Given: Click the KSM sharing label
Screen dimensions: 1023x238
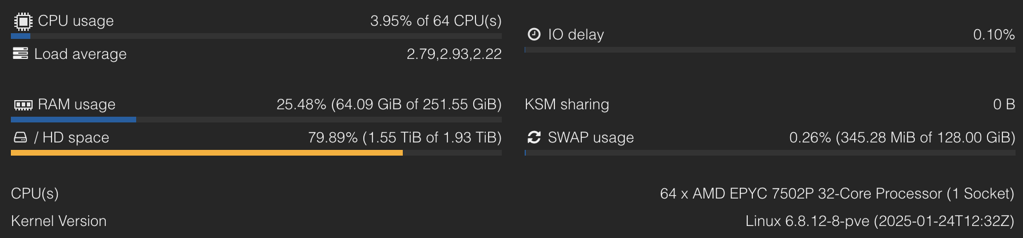Looking at the screenshot, I should click(566, 105).
